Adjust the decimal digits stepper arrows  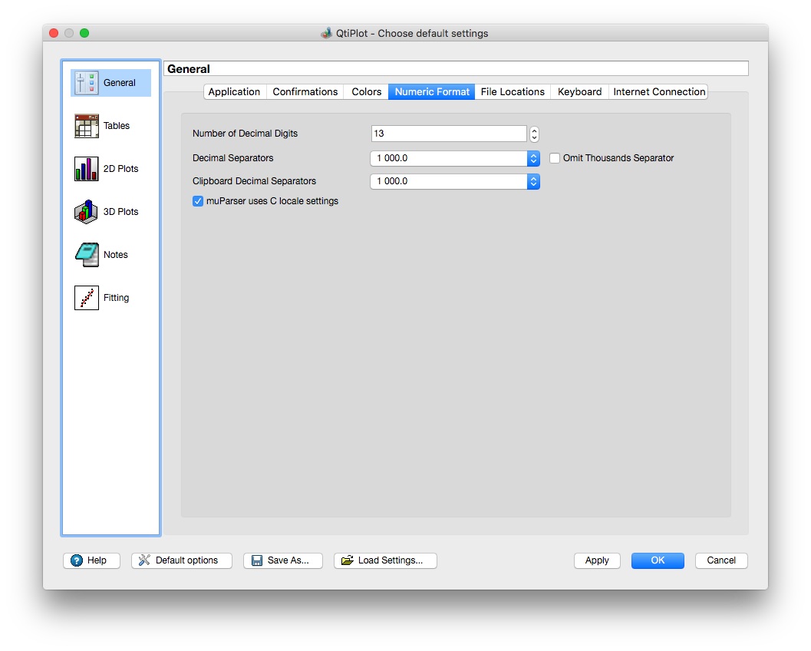click(x=534, y=134)
